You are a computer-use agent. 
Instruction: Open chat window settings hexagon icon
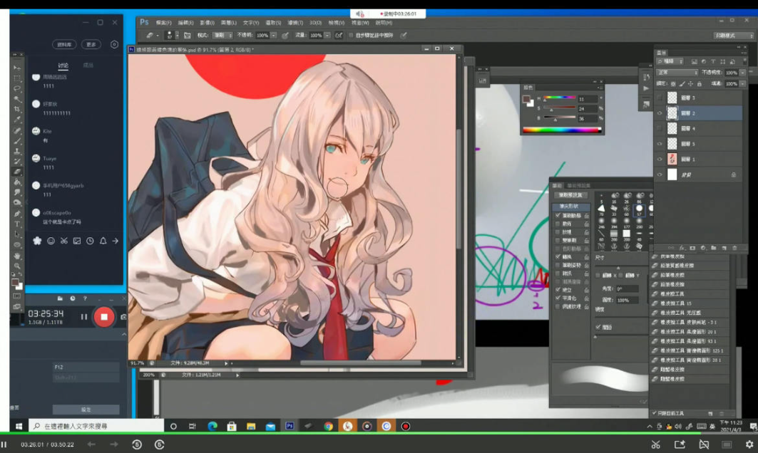(114, 44)
